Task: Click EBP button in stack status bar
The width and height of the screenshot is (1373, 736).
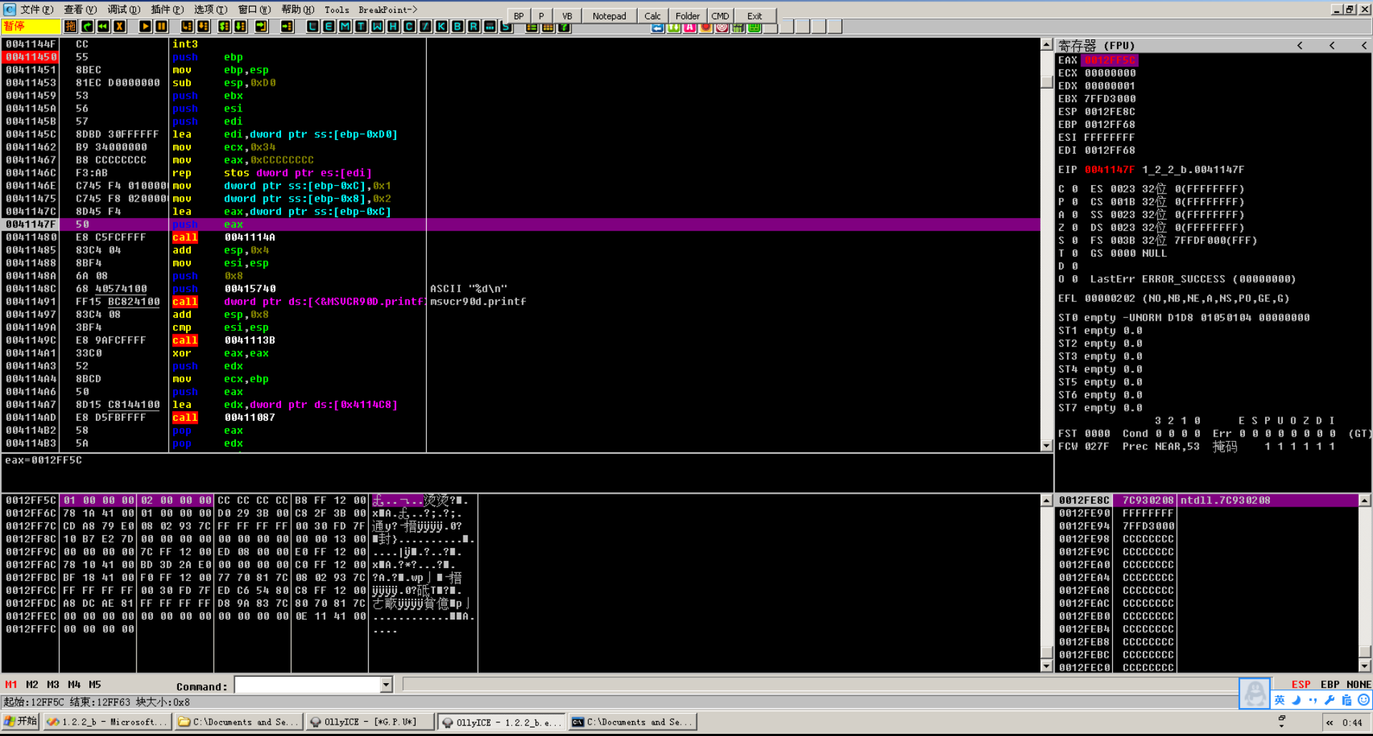Action: [x=1330, y=685]
